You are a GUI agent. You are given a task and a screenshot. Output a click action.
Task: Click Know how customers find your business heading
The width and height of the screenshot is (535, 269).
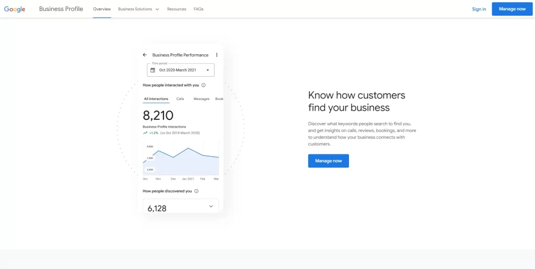[x=356, y=101]
